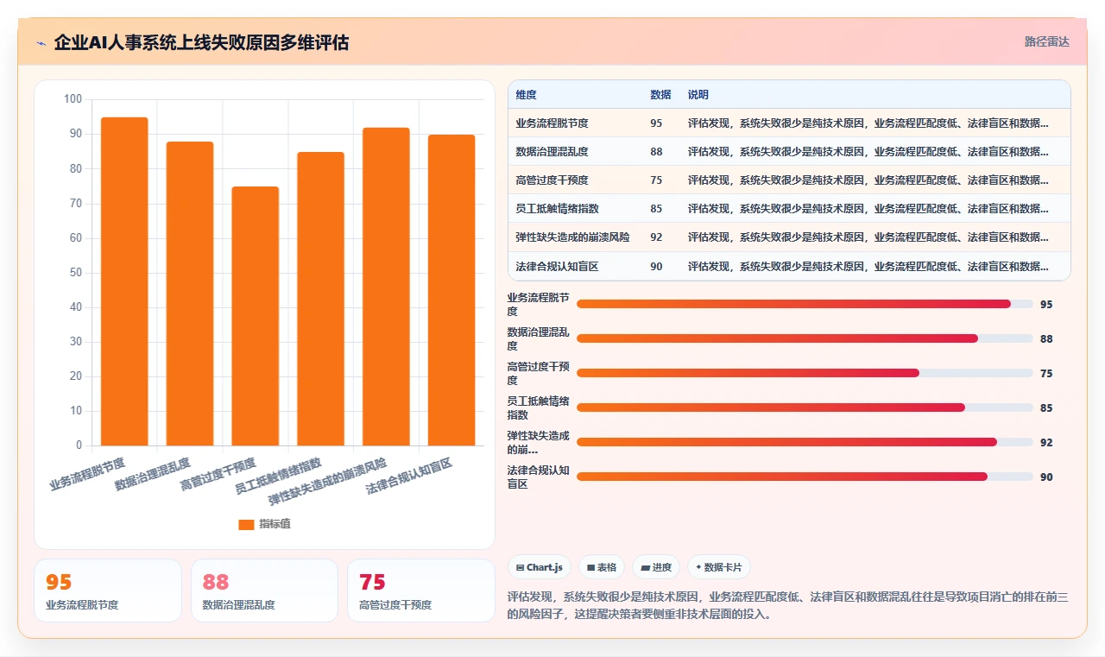Click the value 90 in the table
The image size is (1105, 657).
(656, 267)
